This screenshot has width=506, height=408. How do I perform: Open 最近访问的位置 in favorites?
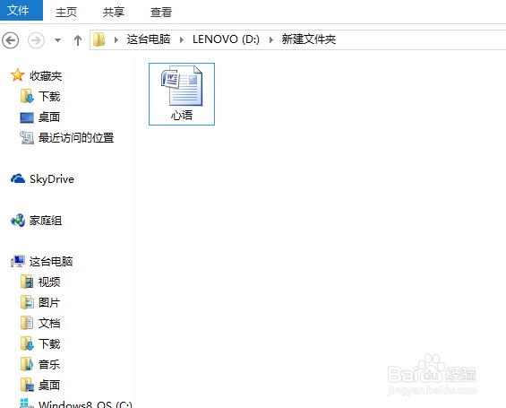point(76,138)
